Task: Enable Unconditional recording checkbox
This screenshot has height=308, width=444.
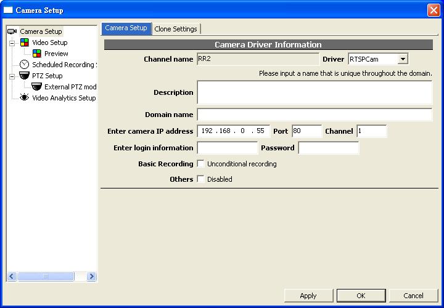Action: (200, 164)
